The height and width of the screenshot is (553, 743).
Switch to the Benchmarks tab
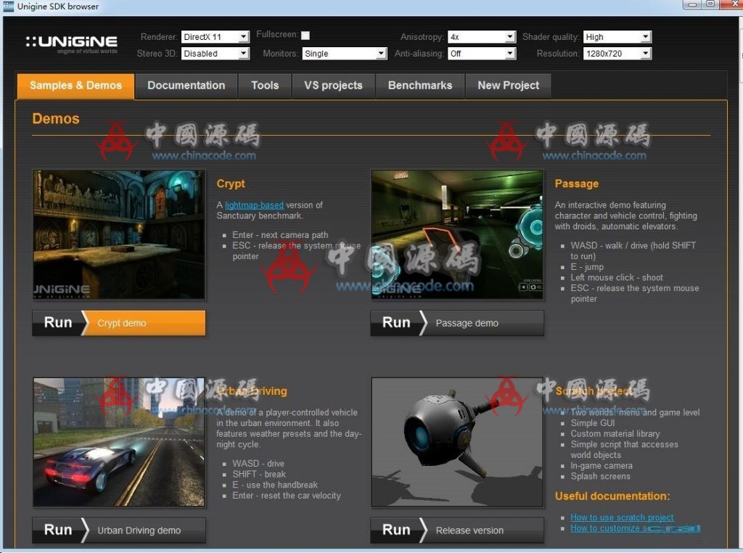coord(420,86)
